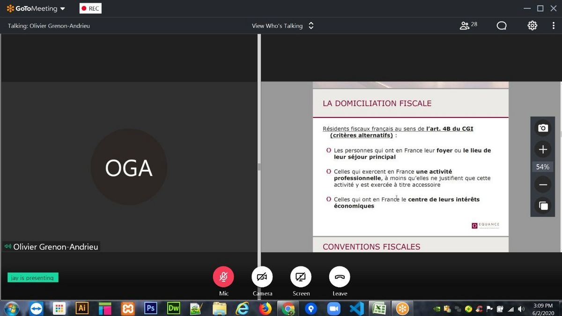Open the chat bubble icon
Screen dimensions: 562x316
click(502, 26)
